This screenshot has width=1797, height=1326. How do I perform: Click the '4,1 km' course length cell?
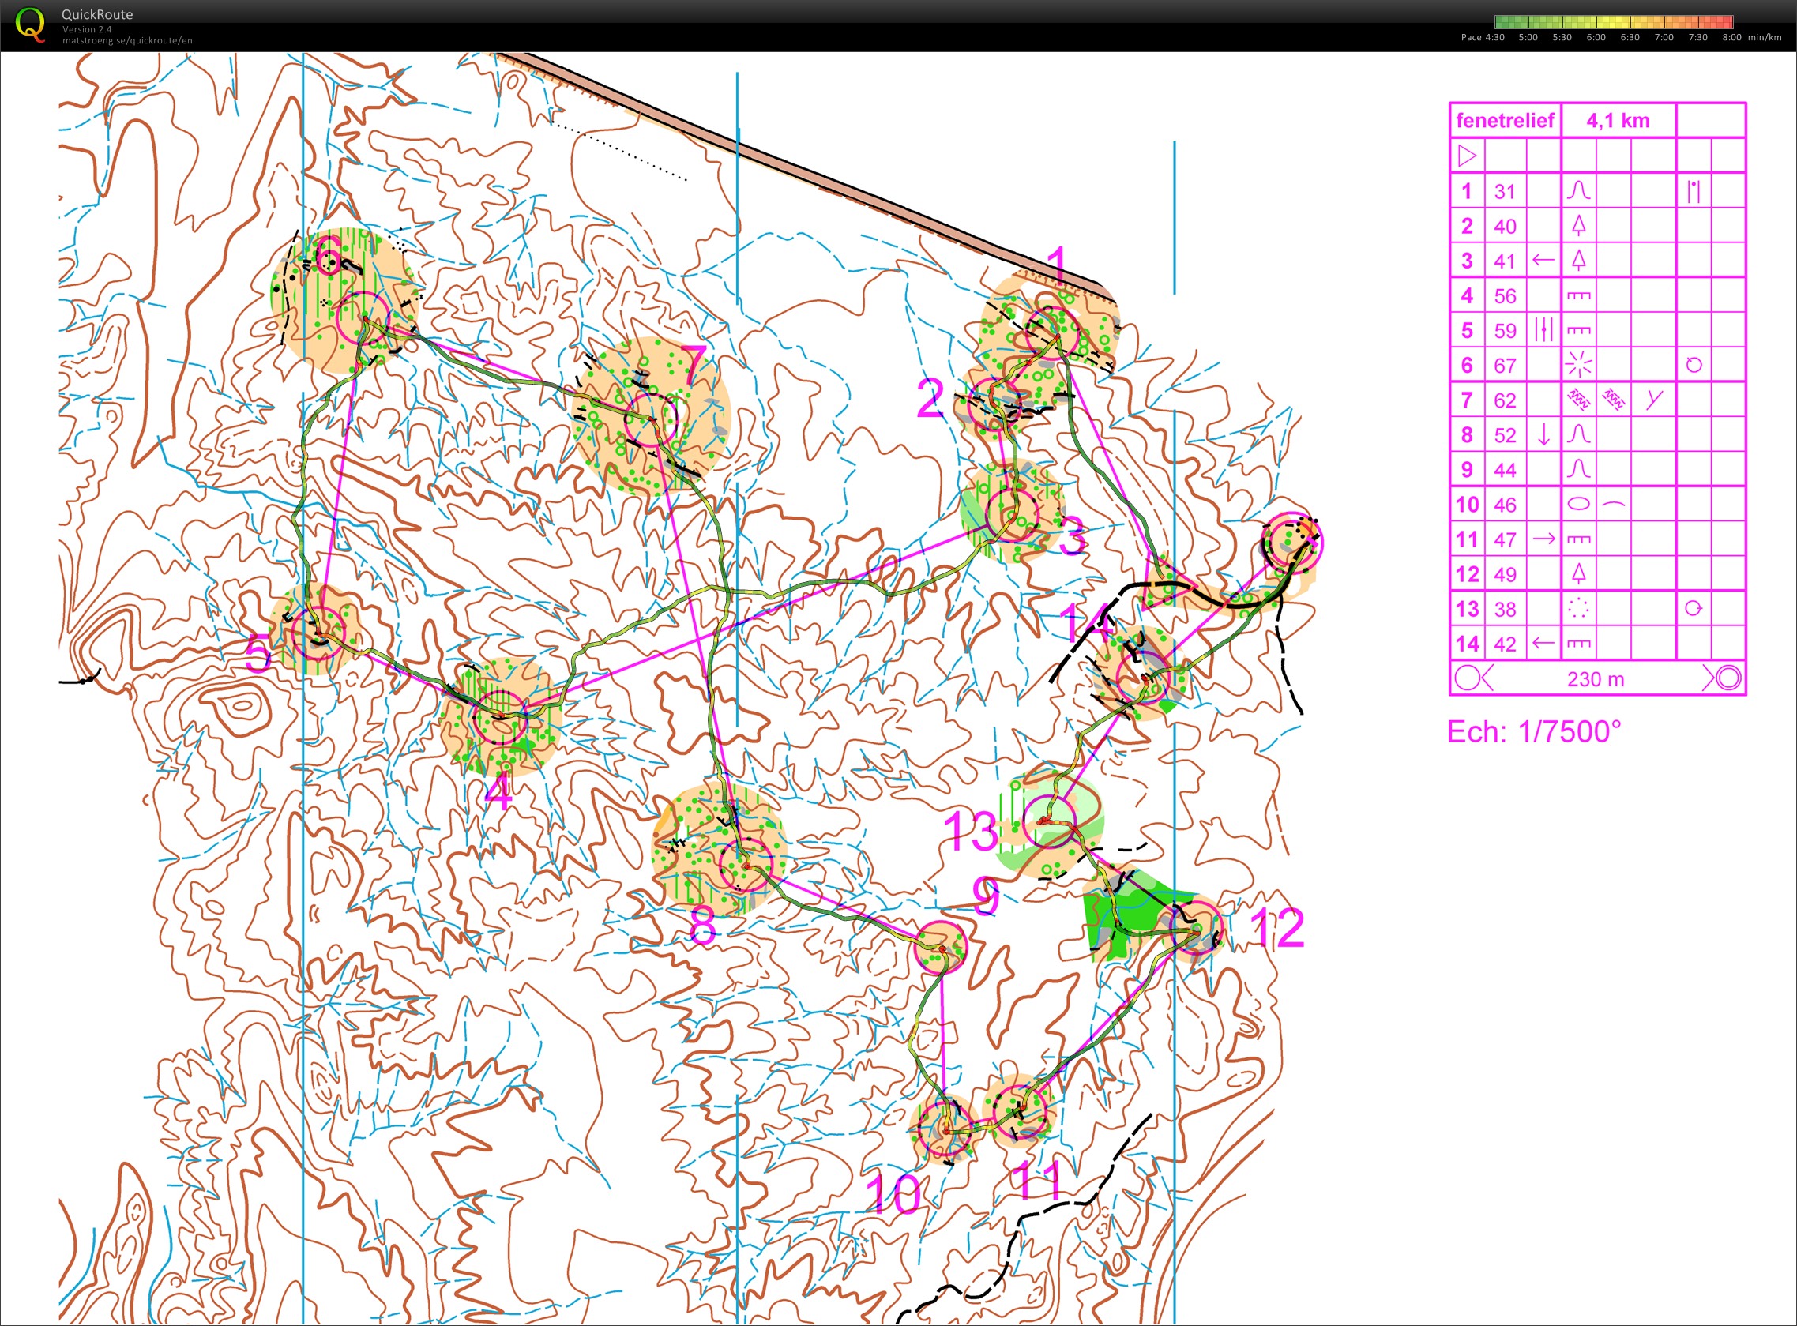[x=1618, y=120]
